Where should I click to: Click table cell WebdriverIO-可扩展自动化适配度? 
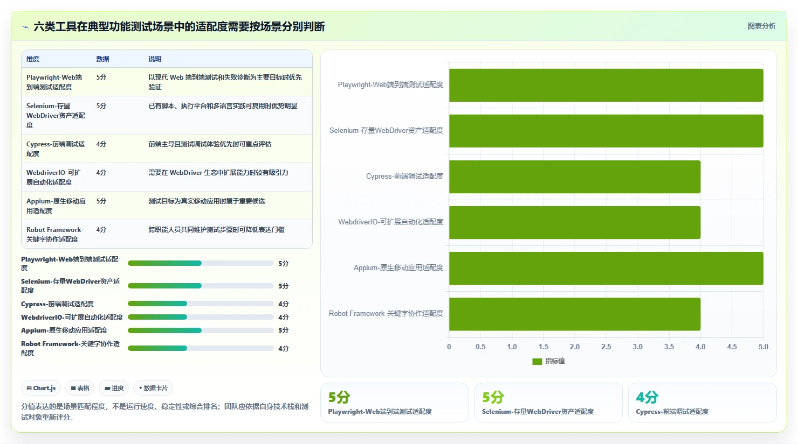tap(56, 177)
